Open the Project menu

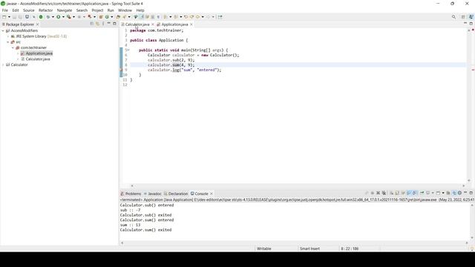click(97, 10)
